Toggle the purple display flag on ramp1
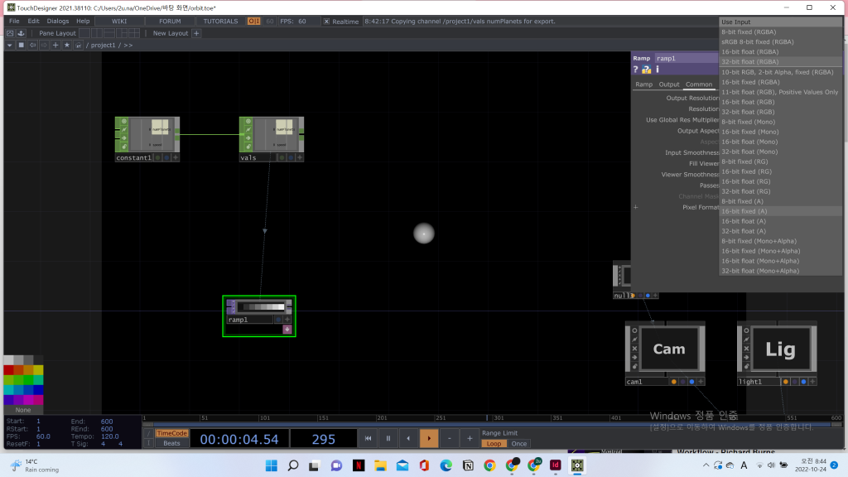This screenshot has height=477, width=848. coord(287,330)
